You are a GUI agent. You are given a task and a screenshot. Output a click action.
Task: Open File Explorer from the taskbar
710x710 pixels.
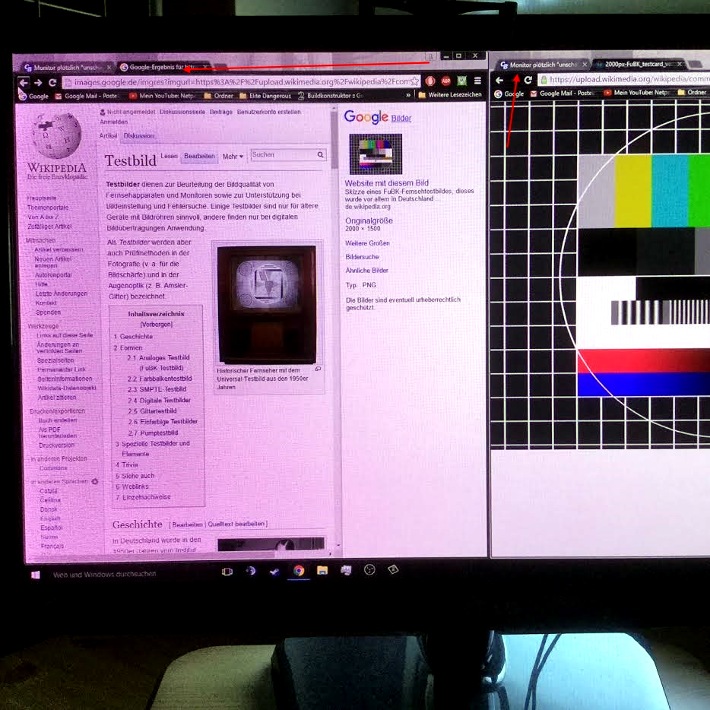tap(322, 570)
